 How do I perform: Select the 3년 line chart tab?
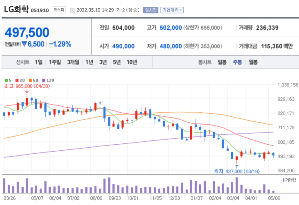point(103,62)
